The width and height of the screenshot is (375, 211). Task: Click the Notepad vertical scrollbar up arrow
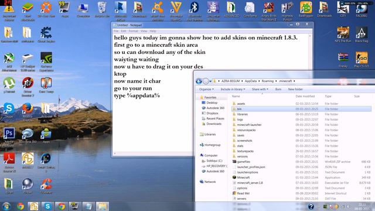click(310, 36)
